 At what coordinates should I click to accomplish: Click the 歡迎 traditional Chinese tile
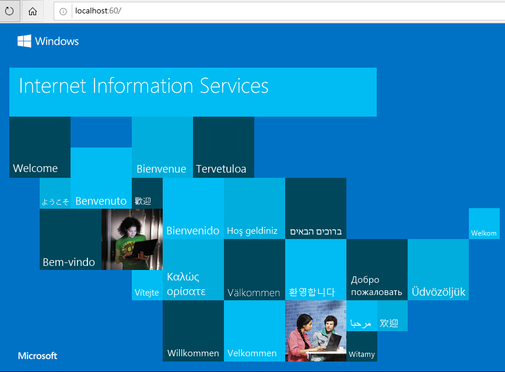coord(147,193)
